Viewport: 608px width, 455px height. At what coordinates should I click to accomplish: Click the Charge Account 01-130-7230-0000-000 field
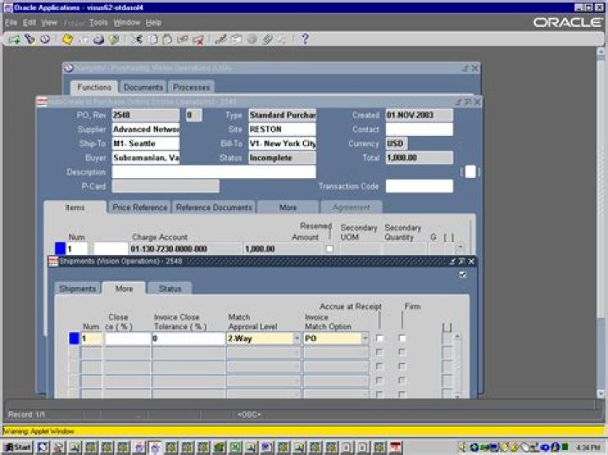185,248
